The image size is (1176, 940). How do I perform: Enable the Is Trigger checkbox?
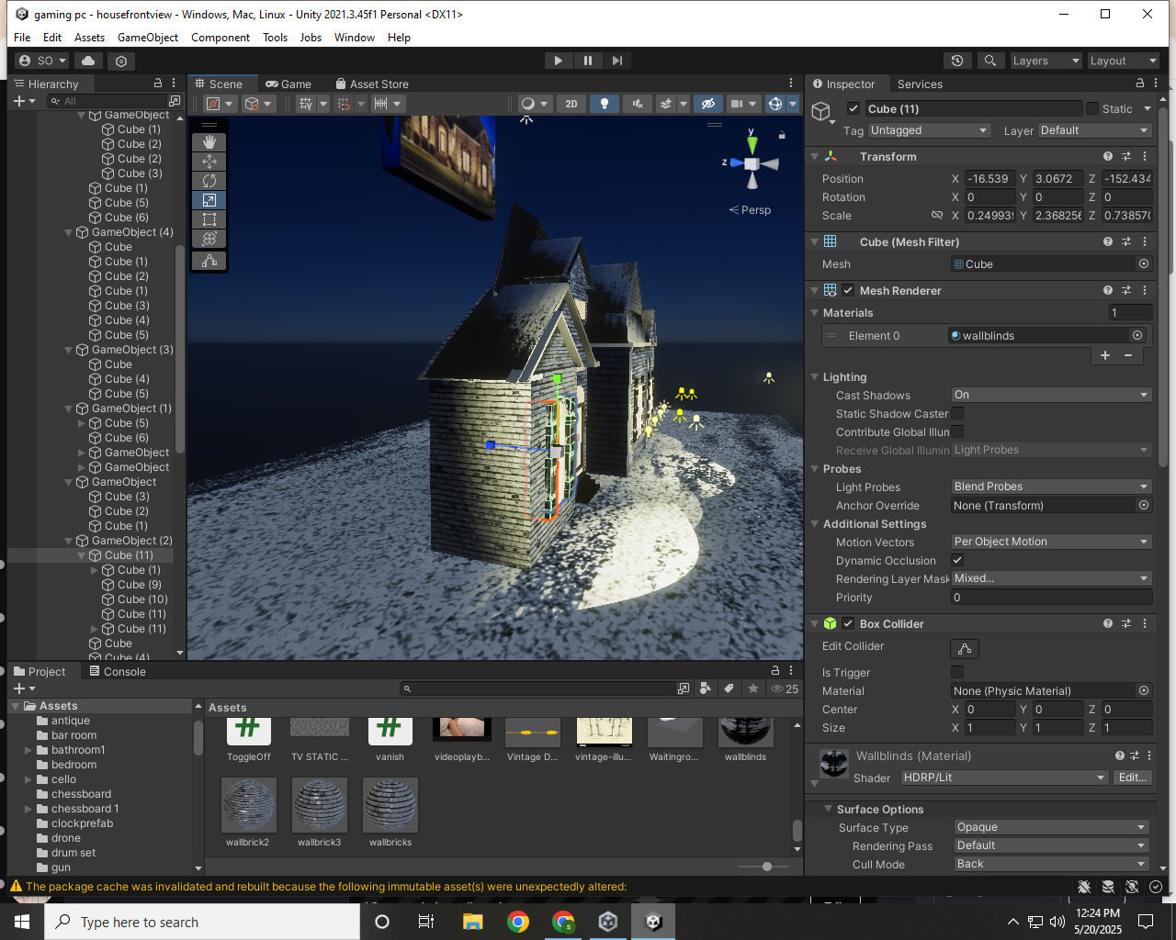tap(957, 672)
